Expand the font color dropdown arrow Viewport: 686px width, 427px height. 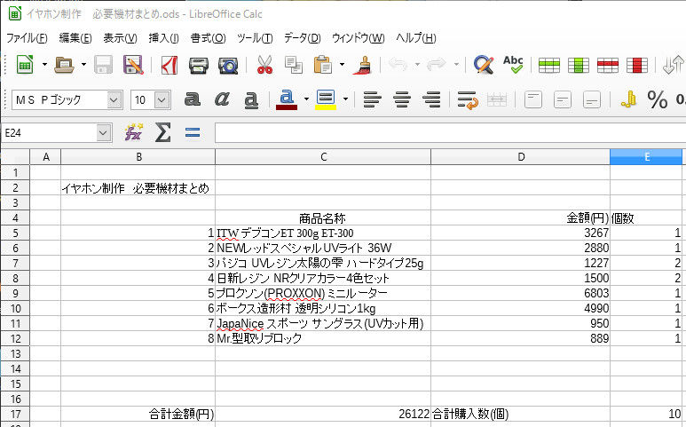pyautogui.click(x=306, y=99)
